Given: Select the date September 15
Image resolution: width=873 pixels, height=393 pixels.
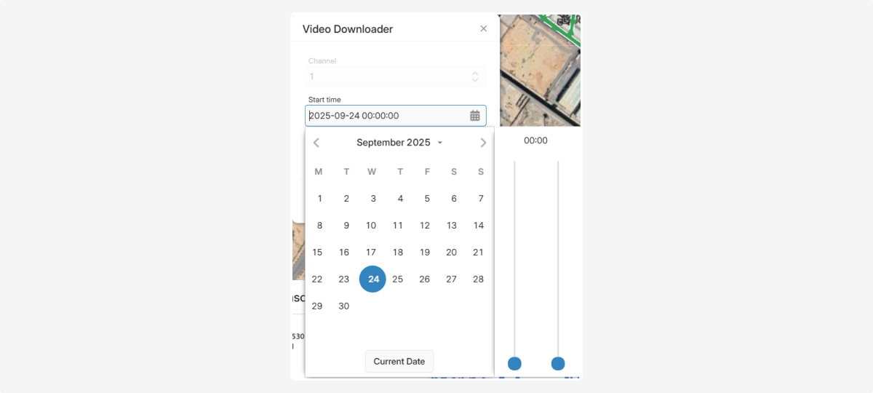Looking at the screenshot, I should (317, 253).
